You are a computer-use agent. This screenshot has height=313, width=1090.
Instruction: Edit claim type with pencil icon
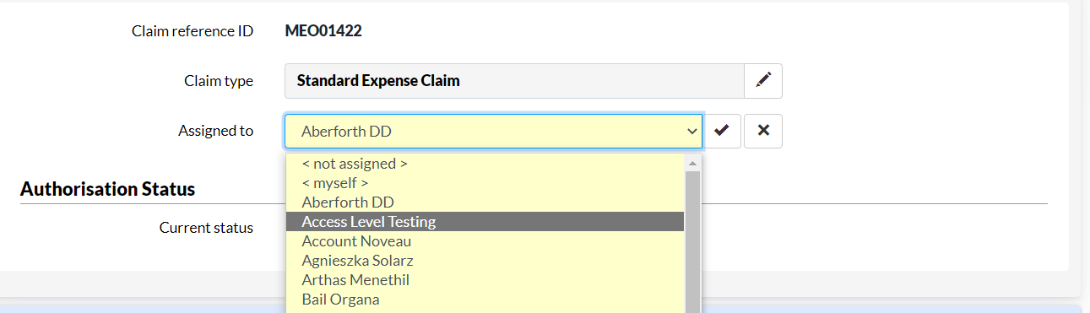click(x=763, y=81)
